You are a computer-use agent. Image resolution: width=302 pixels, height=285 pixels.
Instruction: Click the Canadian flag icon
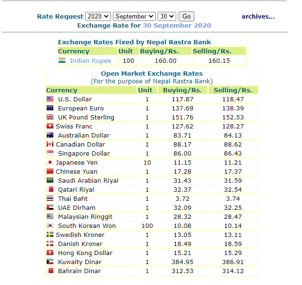[x=50, y=144]
